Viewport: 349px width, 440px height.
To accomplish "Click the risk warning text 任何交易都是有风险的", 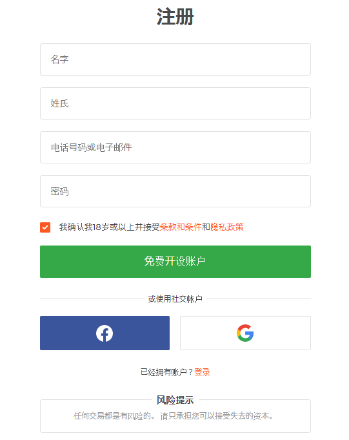I will click(x=114, y=416).
